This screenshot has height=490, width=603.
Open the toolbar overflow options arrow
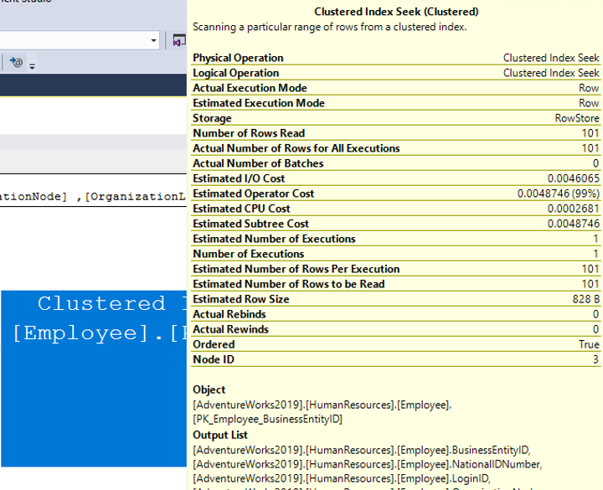pyautogui.click(x=33, y=66)
